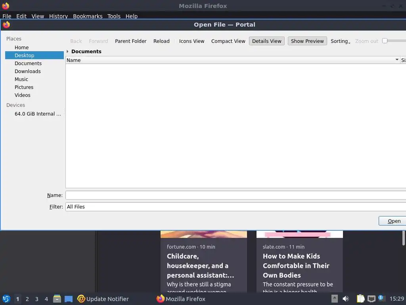The width and height of the screenshot is (406, 305).
Task: Toggle the Details View button
Action: [267, 41]
